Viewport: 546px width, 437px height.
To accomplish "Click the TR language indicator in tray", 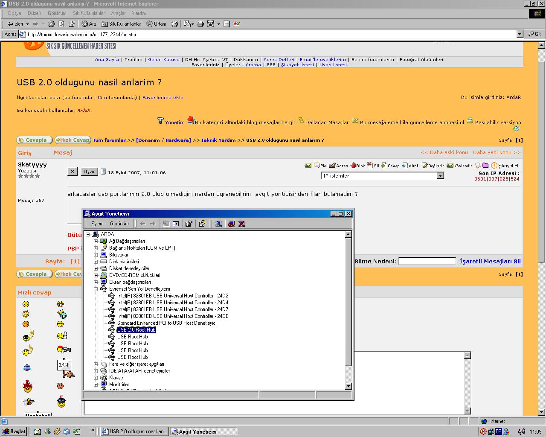I will tap(498, 431).
